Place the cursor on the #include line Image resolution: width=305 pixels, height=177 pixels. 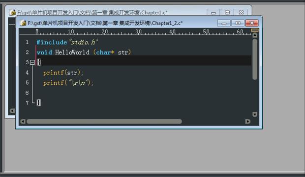67,42
